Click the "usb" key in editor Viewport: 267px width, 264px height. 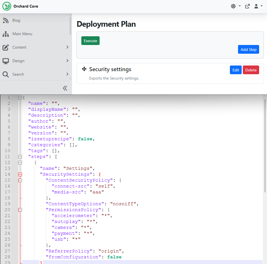click(59, 239)
